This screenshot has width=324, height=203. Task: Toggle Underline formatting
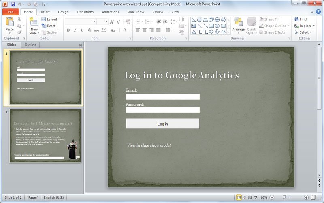pos(82,30)
